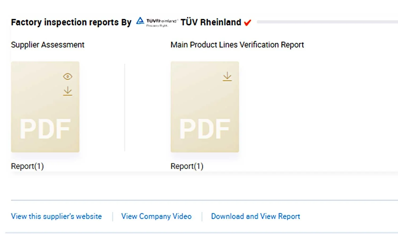
Task: Click the blue TÜV Rheinland triangle logo
Action: pos(140,21)
